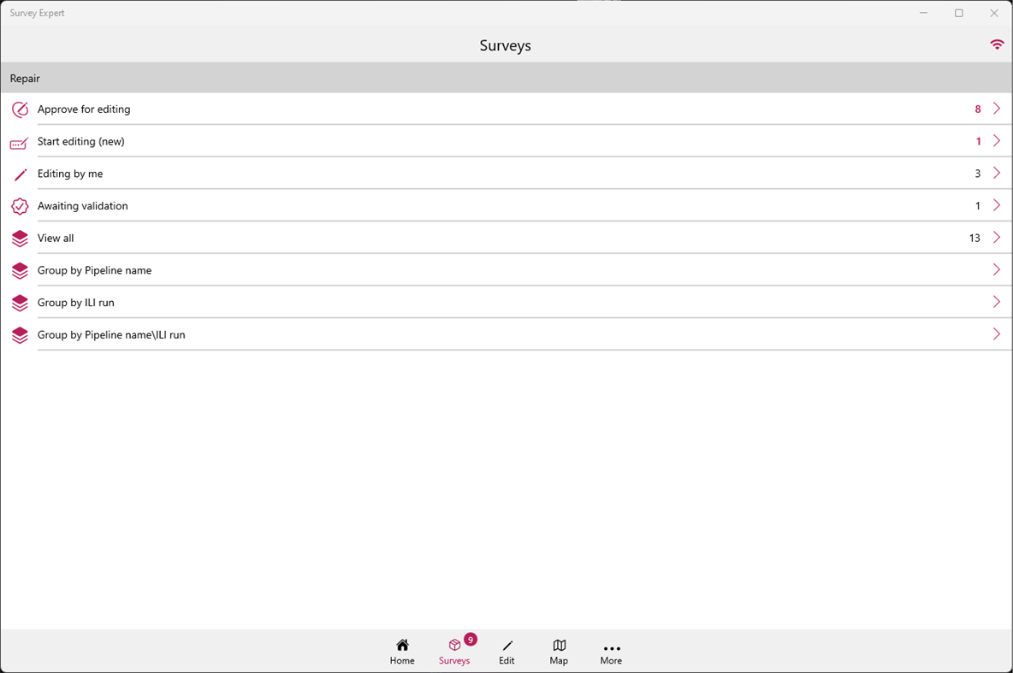Select the 'Awaiting validation' text
The width and height of the screenshot is (1013, 673).
[x=83, y=206]
